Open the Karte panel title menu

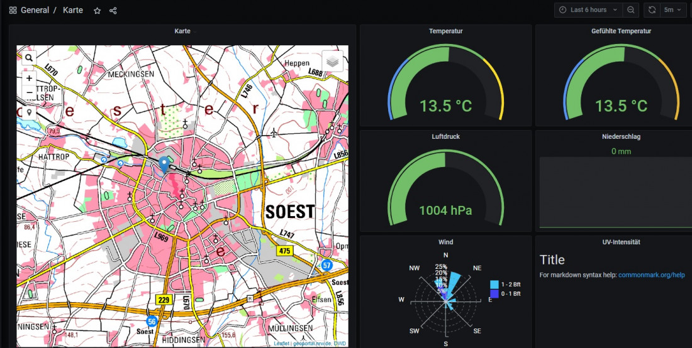[x=182, y=31]
